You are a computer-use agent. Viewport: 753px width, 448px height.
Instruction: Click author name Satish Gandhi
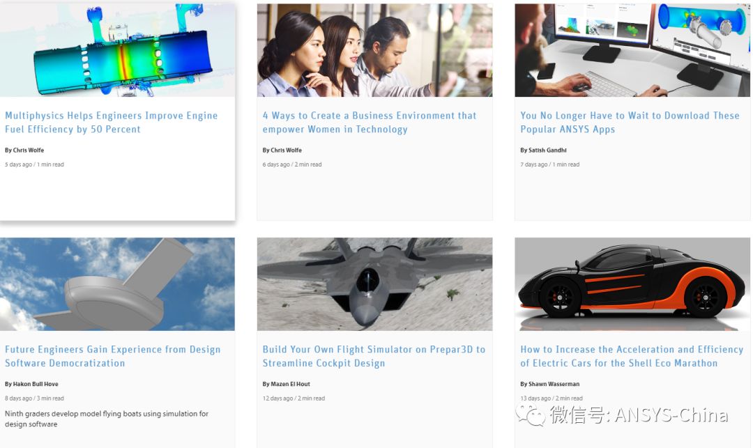(547, 150)
